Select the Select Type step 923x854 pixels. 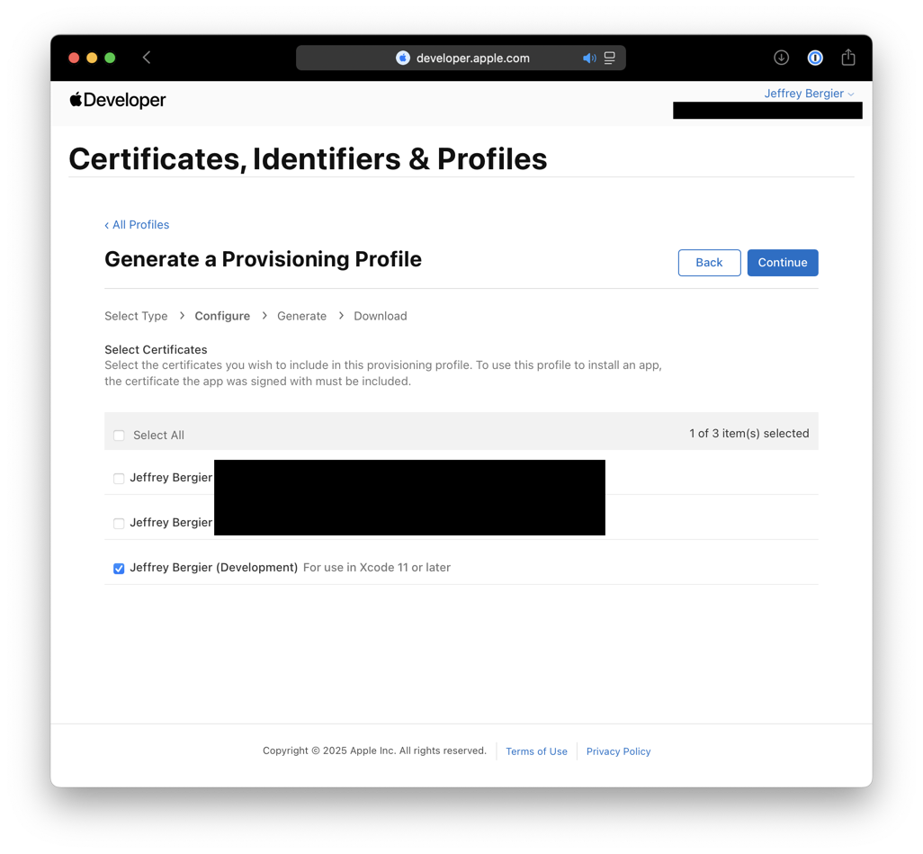coord(136,316)
